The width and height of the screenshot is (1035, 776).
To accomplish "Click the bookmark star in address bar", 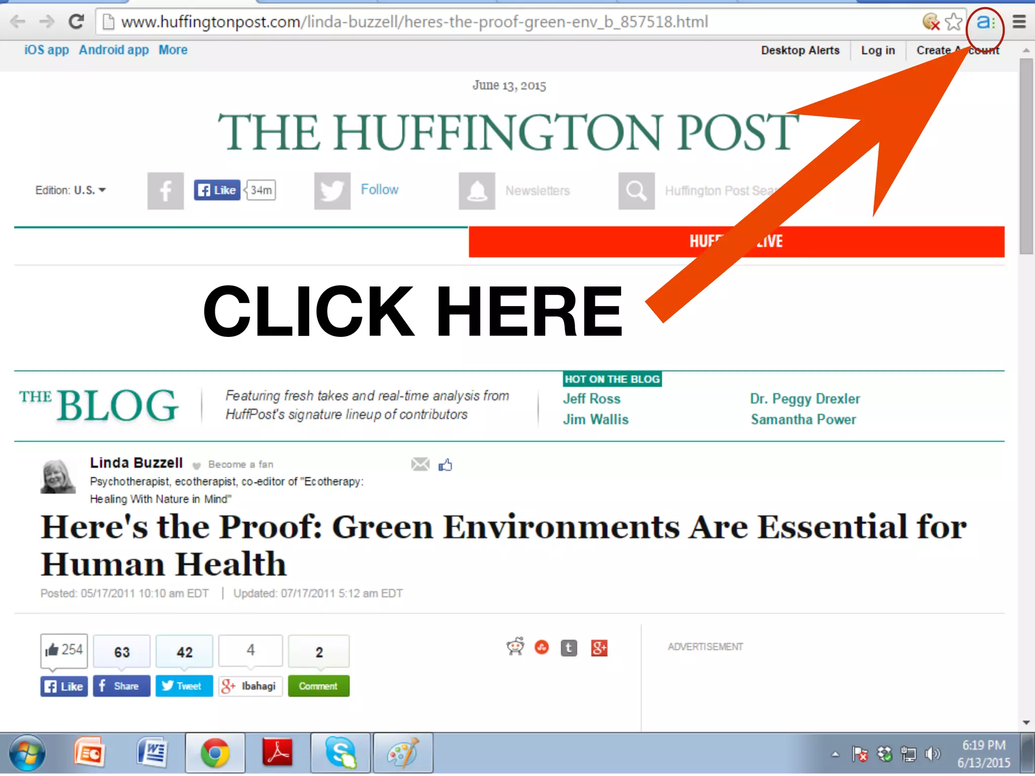I will 954,22.
